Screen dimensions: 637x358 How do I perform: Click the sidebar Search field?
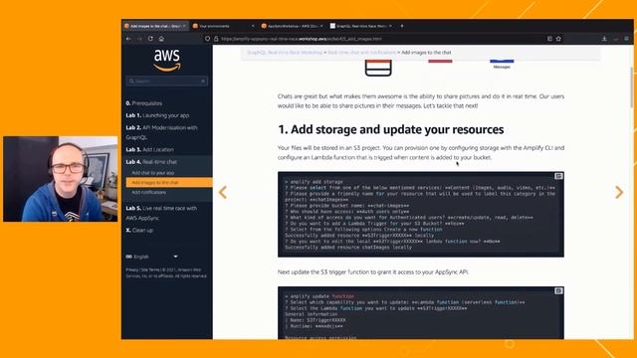coord(167,82)
